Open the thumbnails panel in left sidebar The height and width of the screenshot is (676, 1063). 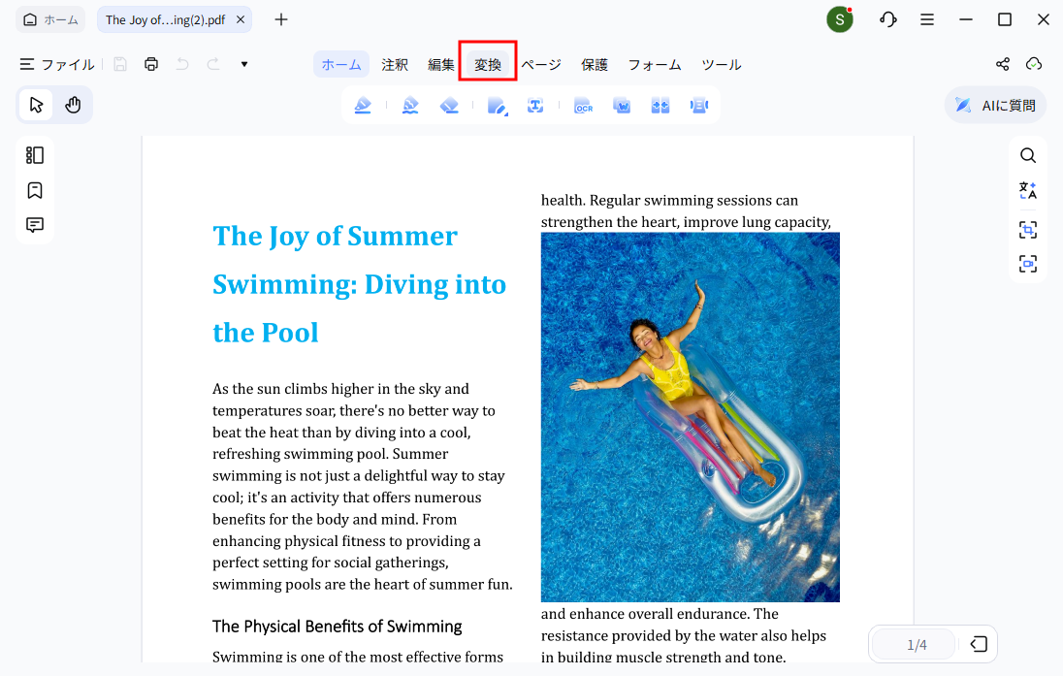35,155
